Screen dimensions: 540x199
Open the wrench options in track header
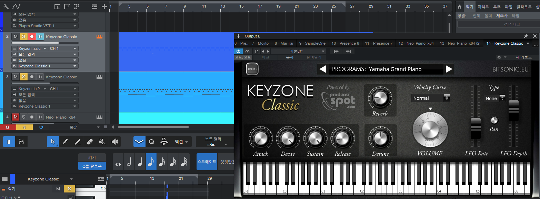[x=6, y=7]
